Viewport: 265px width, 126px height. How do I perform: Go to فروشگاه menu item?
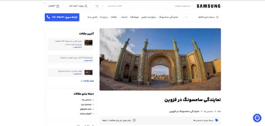click(x=134, y=17)
